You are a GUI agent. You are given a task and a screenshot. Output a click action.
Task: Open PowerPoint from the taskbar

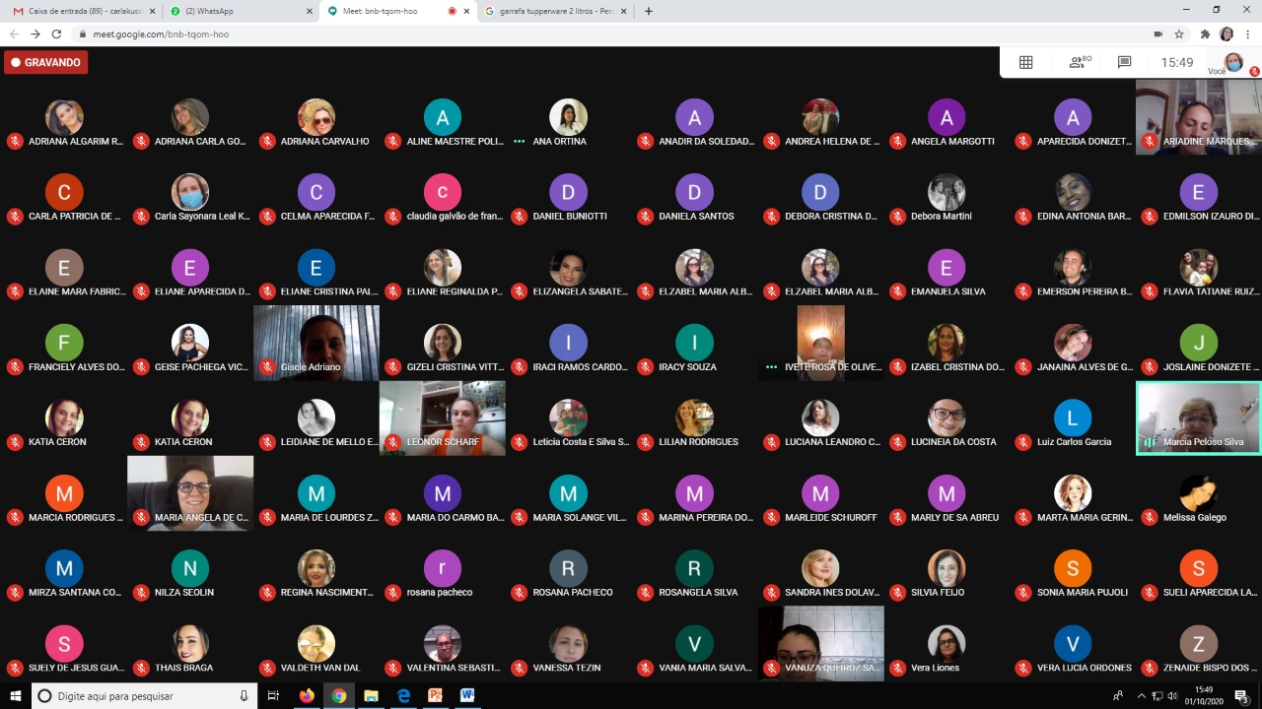click(x=435, y=696)
